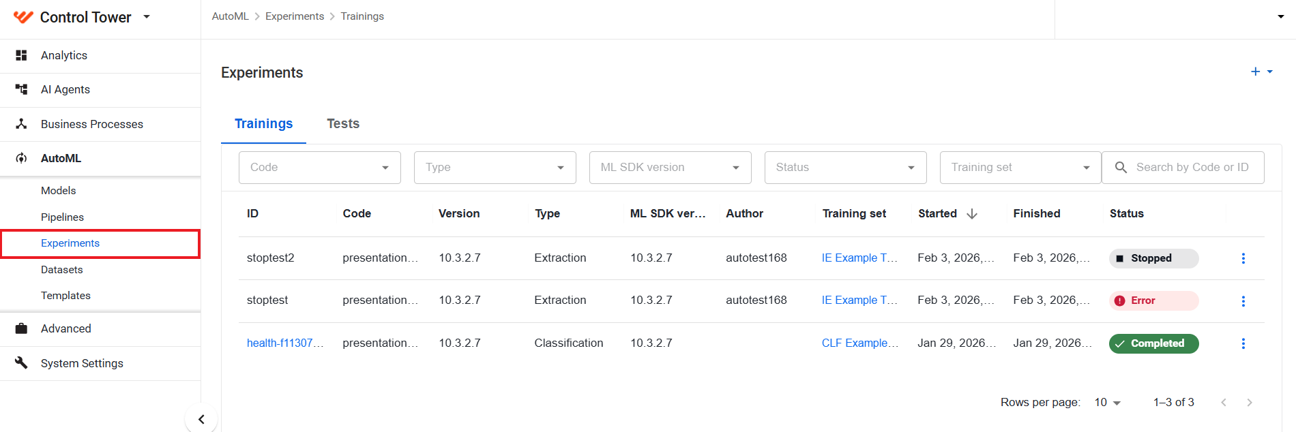Open Advanced in the sidebar
1296x432 pixels.
point(100,329)
